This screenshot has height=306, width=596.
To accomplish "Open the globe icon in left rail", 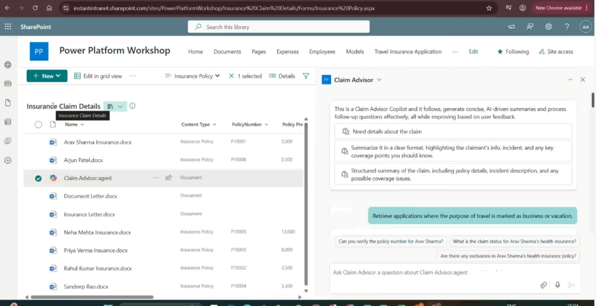I will click(x=8, y=65).
